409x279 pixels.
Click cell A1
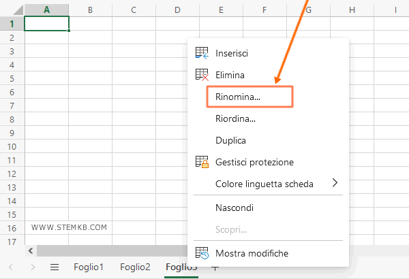pos(46,24)
